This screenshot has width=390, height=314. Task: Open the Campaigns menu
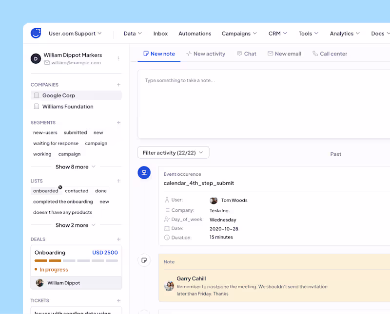coord(239,34)
